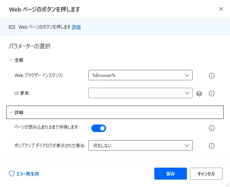Show info for ページが読み込まれるまで待機します
Viewport: 230px width, 187px height.
(x=212, y=128)
